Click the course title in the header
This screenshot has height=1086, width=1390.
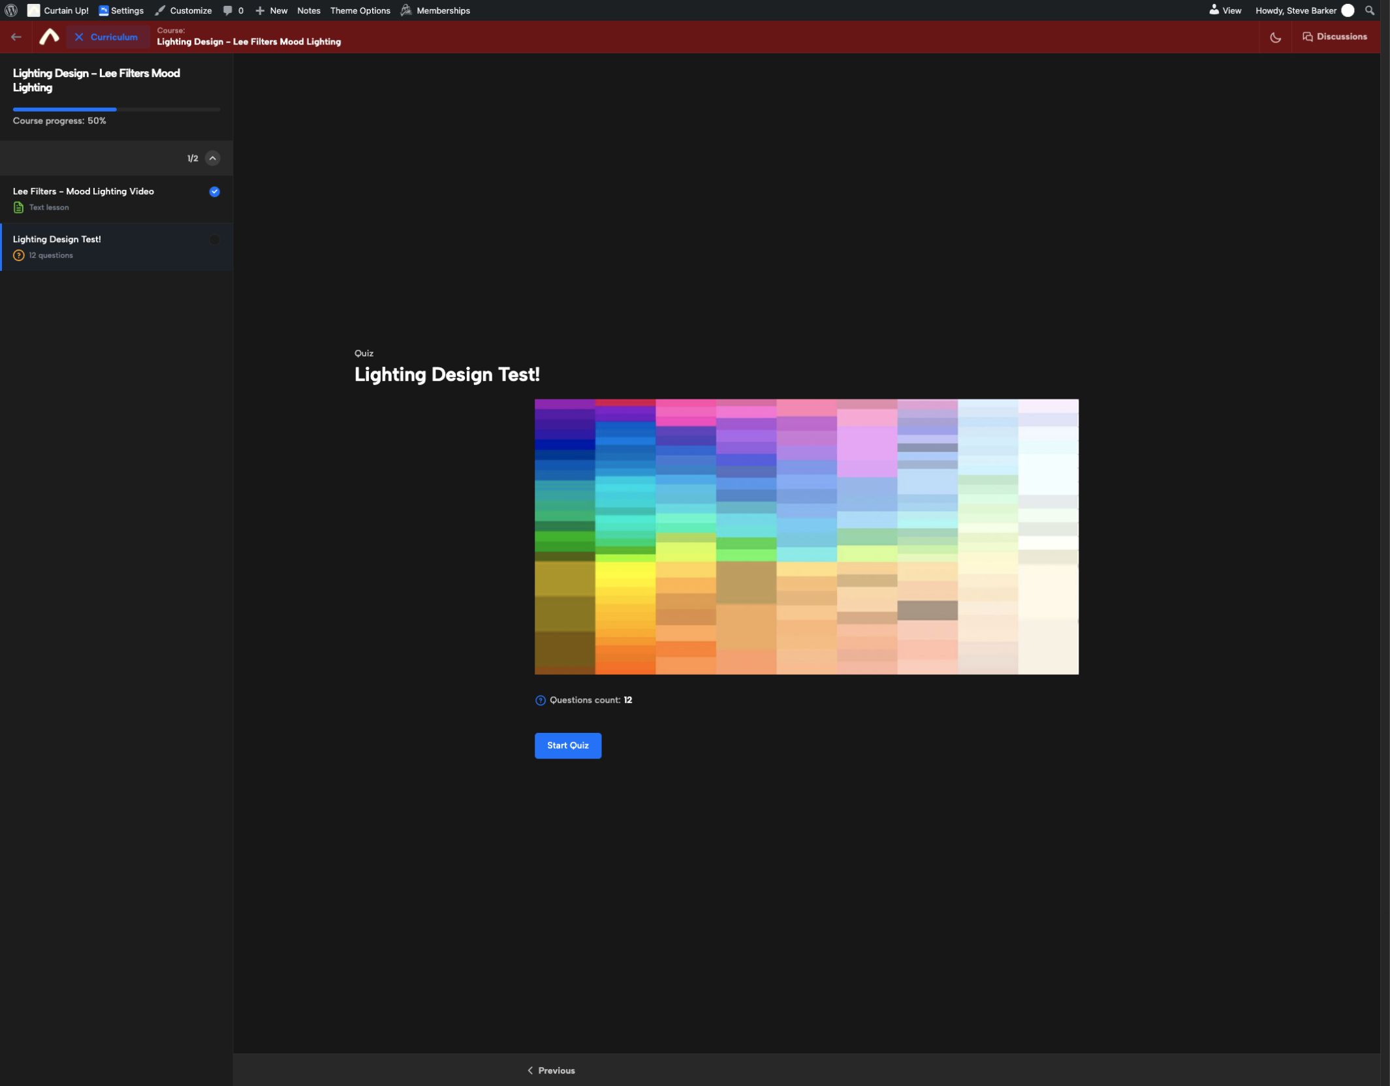coord(249,42)
